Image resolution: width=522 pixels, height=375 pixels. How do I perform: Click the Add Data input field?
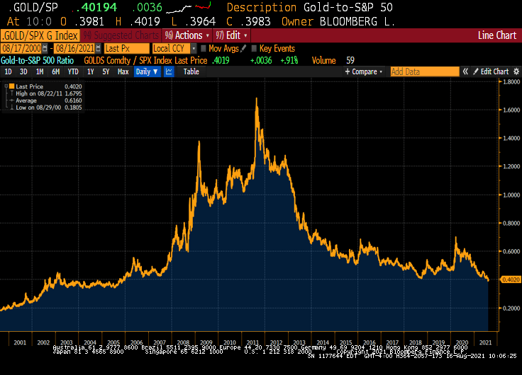[x=423, y=71]
